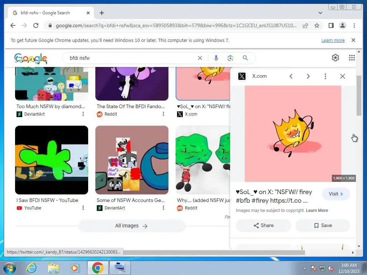Click the 'Visit' button

click(336, 194)
